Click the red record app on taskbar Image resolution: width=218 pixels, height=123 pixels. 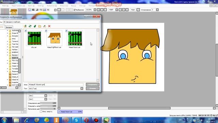coord(96,120)
